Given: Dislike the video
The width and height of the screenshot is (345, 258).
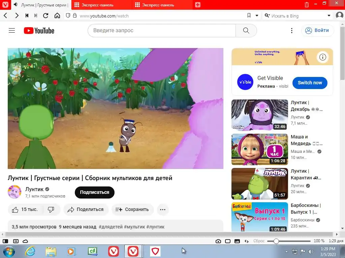Looking at the screenshot, I should tap(51, 210).
